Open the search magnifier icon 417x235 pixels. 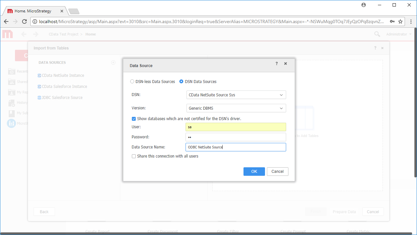pyautogui.click(x=377, y=34)
